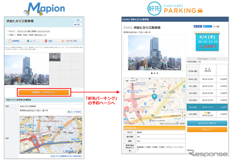Viewport: 233px width, 161px height.
Task: Click the large Hikarie photo on Mapion
Action: click(27, 70)
